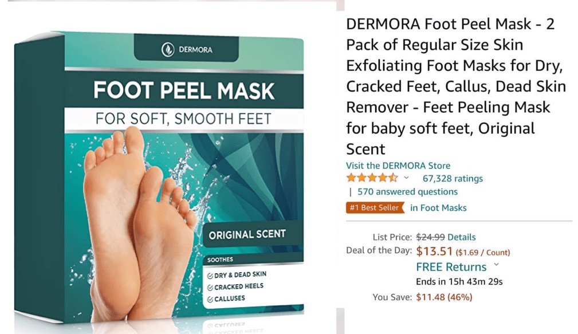Expand the FREE Returns chevron
578x334 pixels.
click(x=497, y=265)
